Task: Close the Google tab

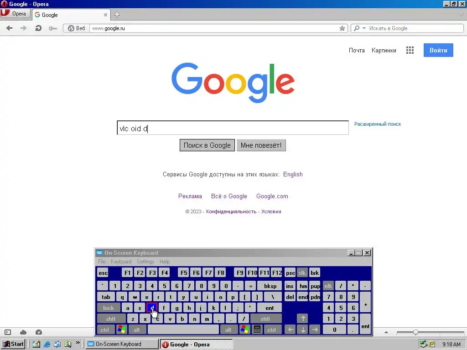Action: tap(105, 15)
